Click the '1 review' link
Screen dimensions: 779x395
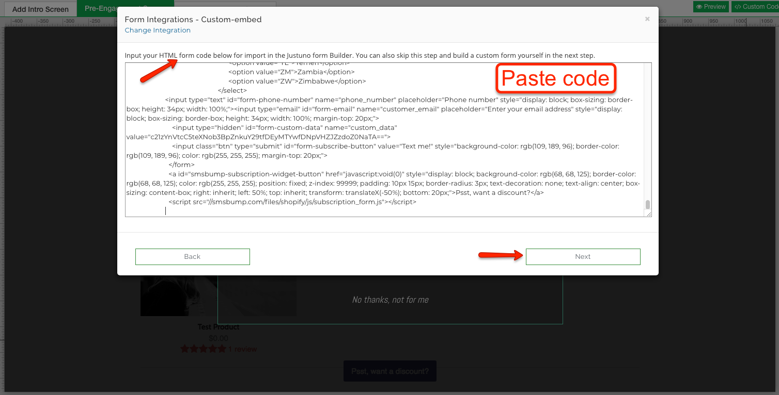tap(242, 349)
